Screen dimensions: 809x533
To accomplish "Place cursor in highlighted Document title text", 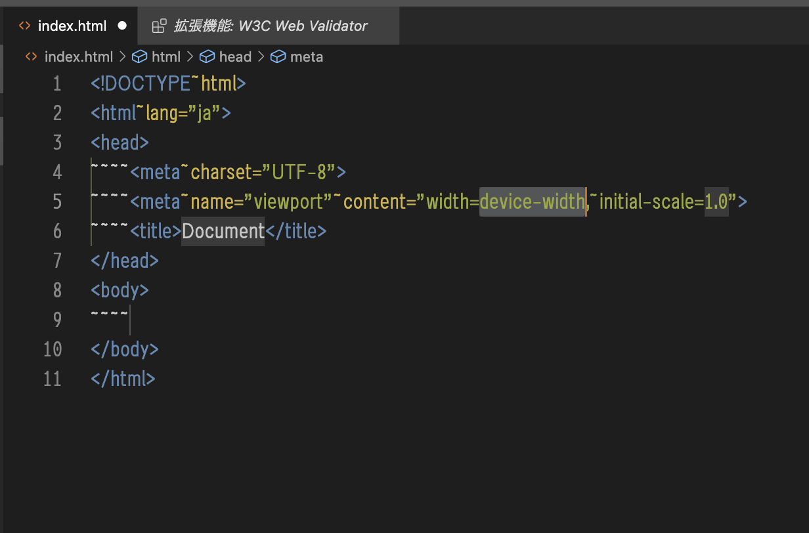I will click(x=223, y=231).
